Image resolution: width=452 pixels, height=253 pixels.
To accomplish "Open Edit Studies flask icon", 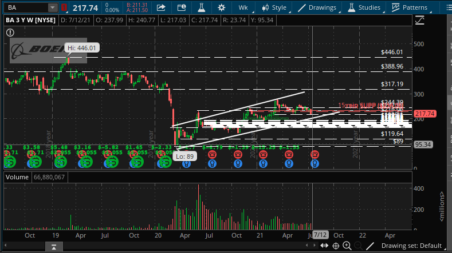I will [x=202, y=7].
